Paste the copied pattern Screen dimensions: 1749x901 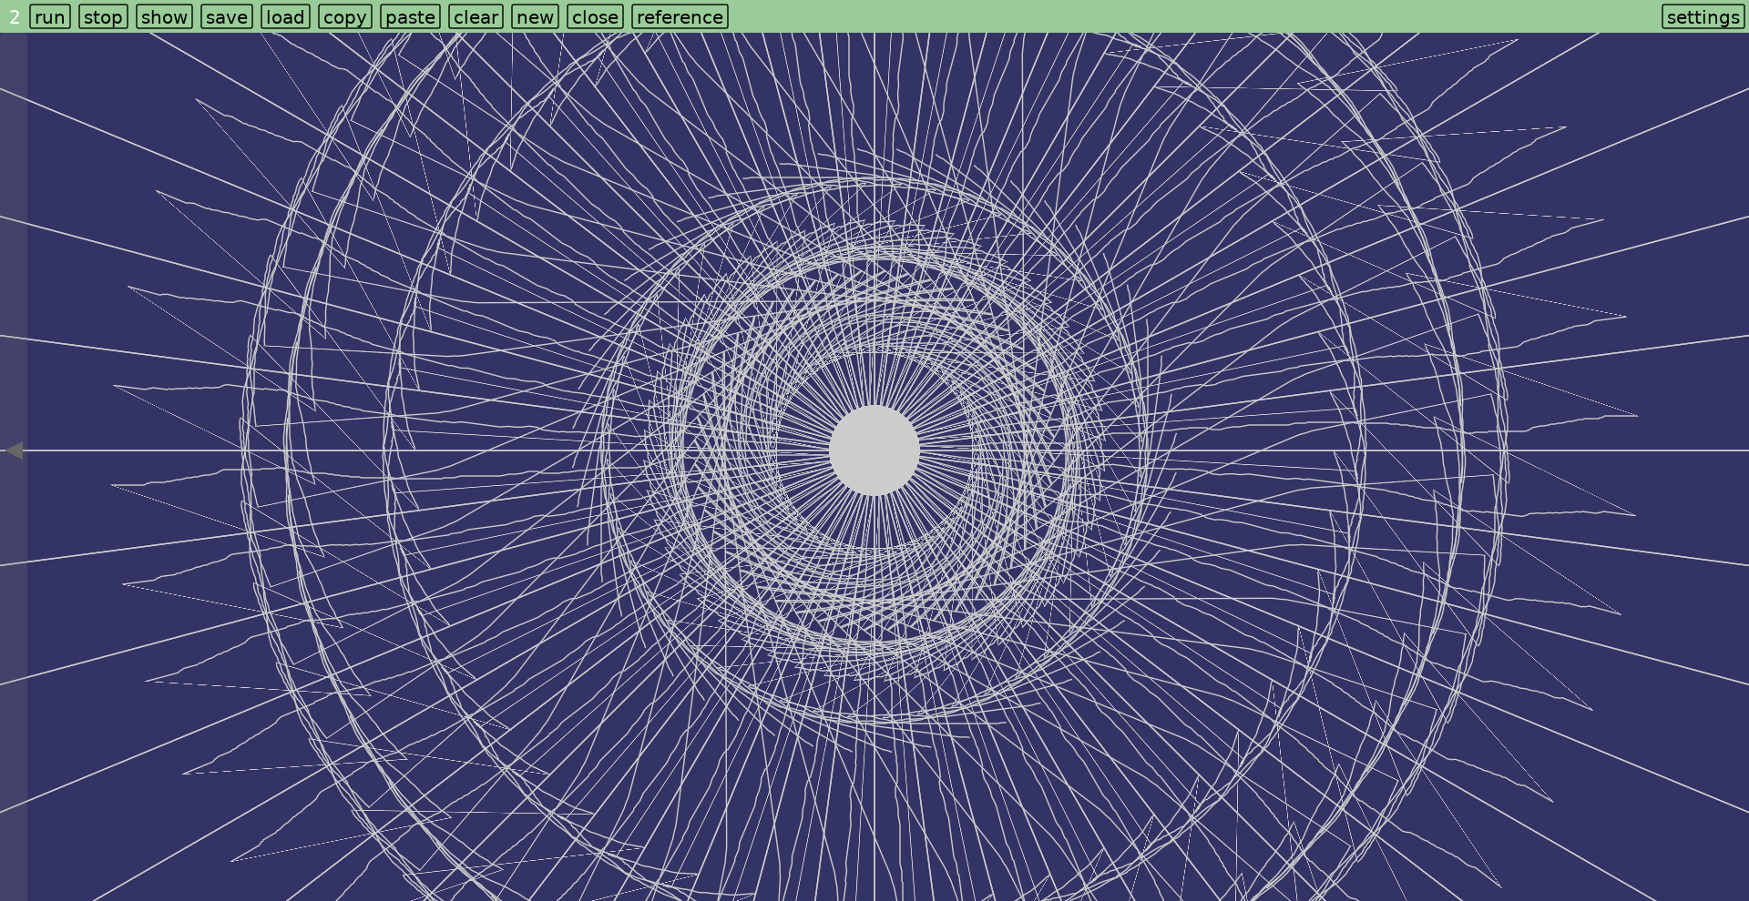tap(409, 16)
